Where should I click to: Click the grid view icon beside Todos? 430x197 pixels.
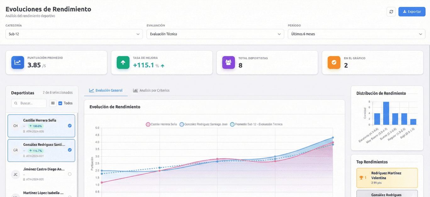[52, 103]
